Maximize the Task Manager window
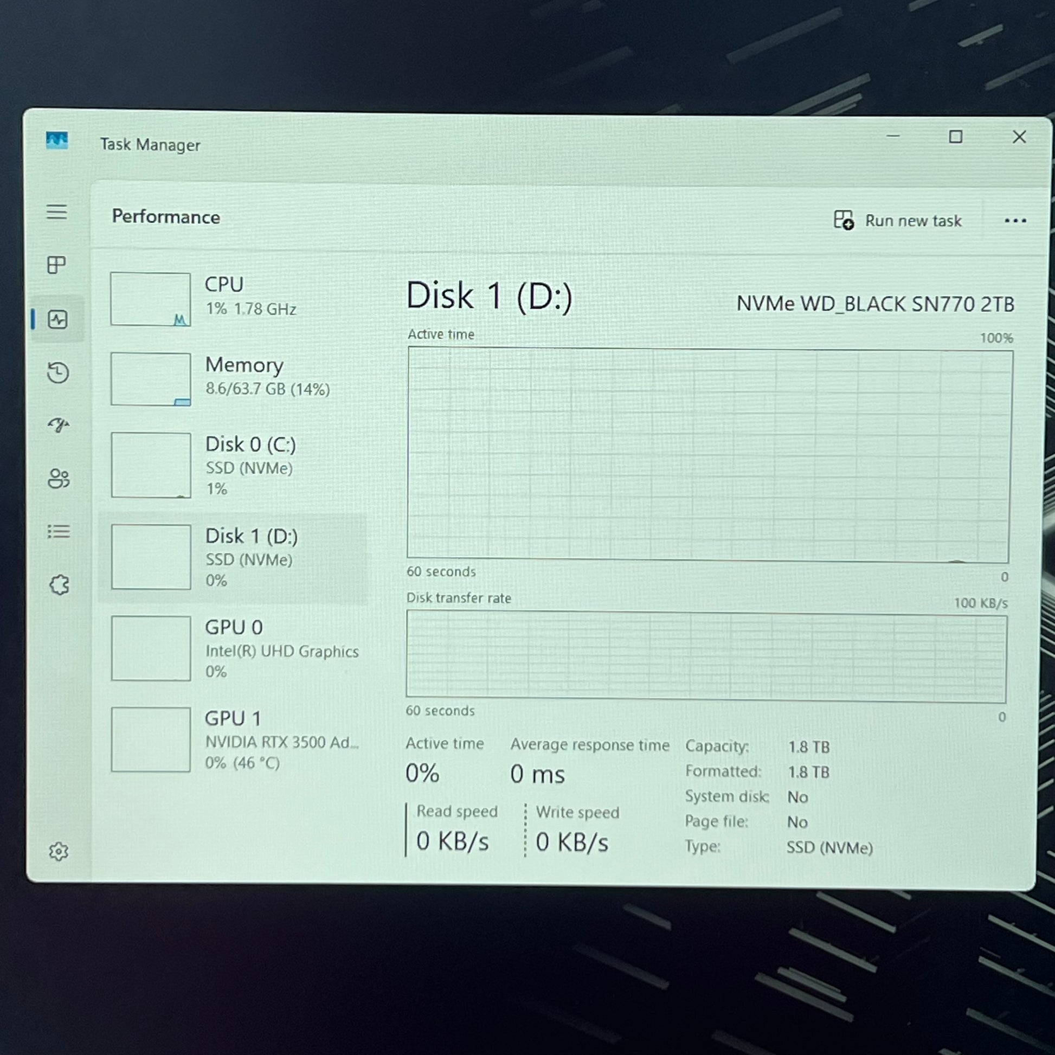1055x1055 pixels. [x=956, y=137]
